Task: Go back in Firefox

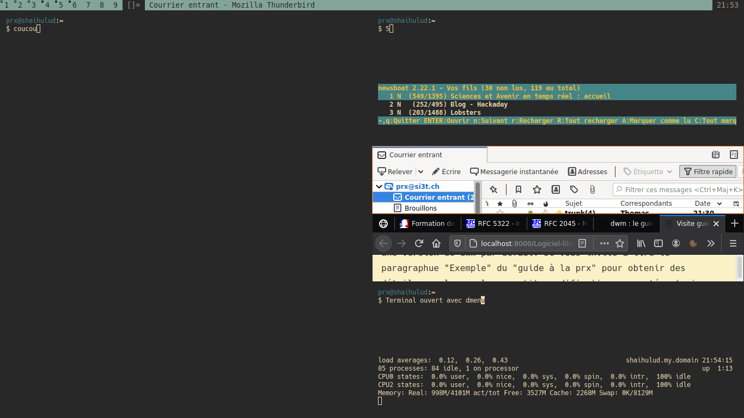Action: coord(383,243)
